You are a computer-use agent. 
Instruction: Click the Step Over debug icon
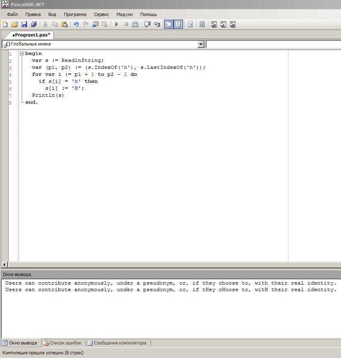click(147, 25)
